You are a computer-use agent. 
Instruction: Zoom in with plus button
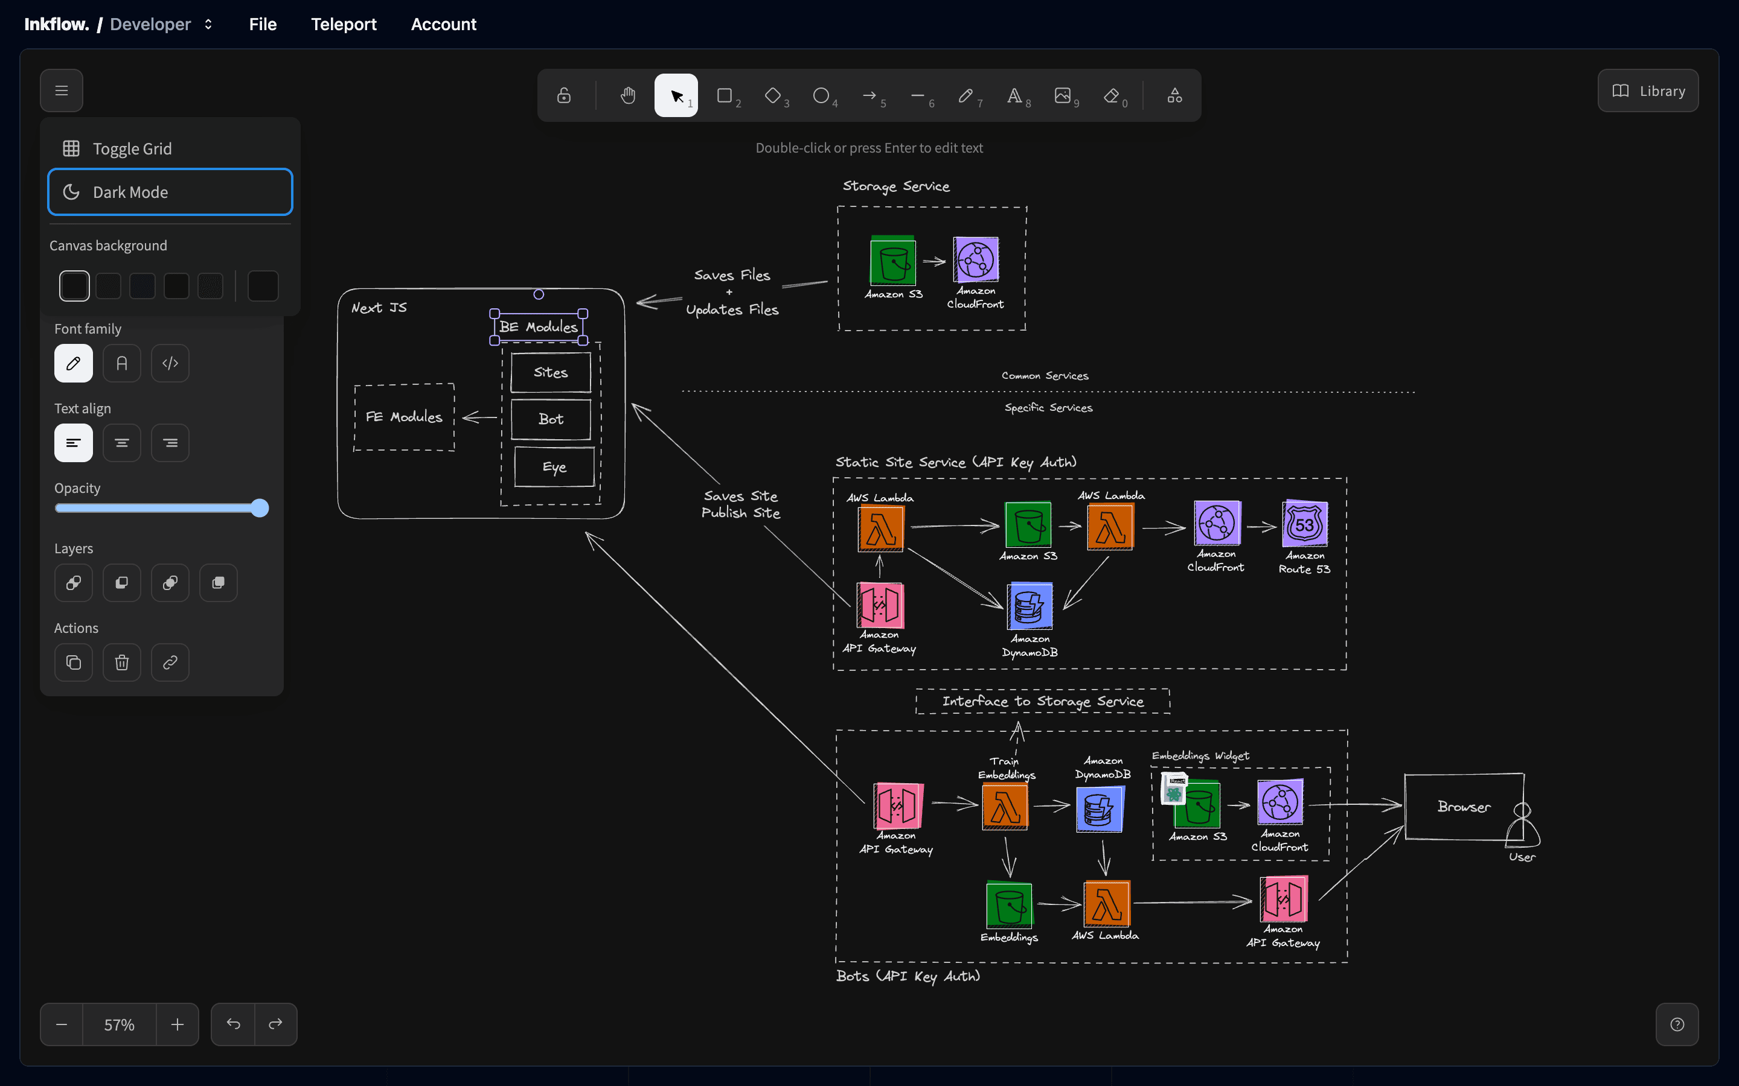[178, 1024]
